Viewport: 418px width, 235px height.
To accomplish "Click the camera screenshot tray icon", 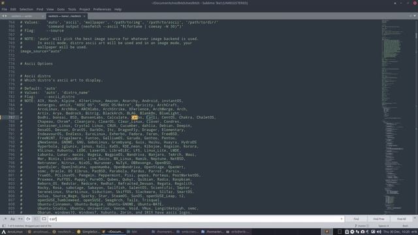I will pyautogui.click(x=362, y=232).
